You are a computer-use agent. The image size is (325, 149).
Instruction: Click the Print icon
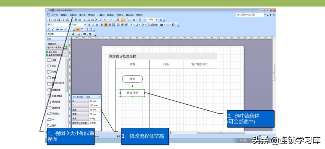coord(67,20)
